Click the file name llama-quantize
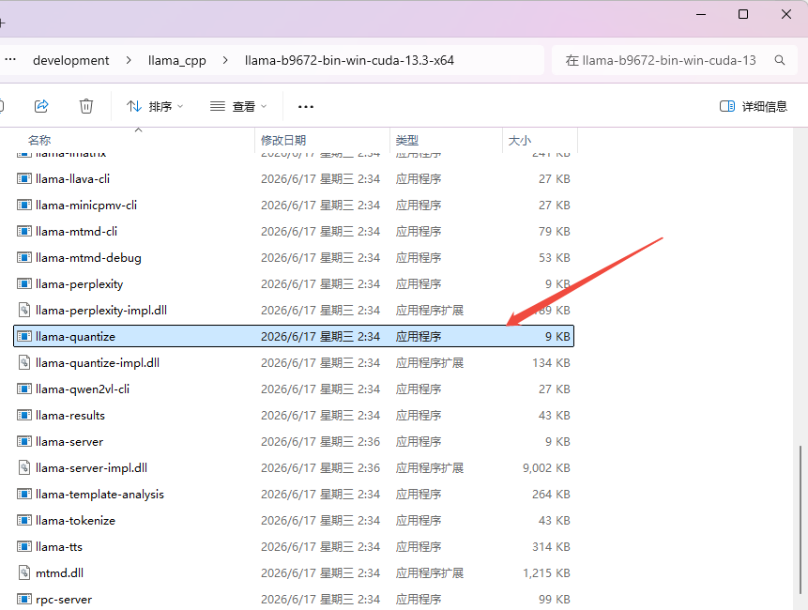Screen dimensions: 808x610 [x=76, y=336]
